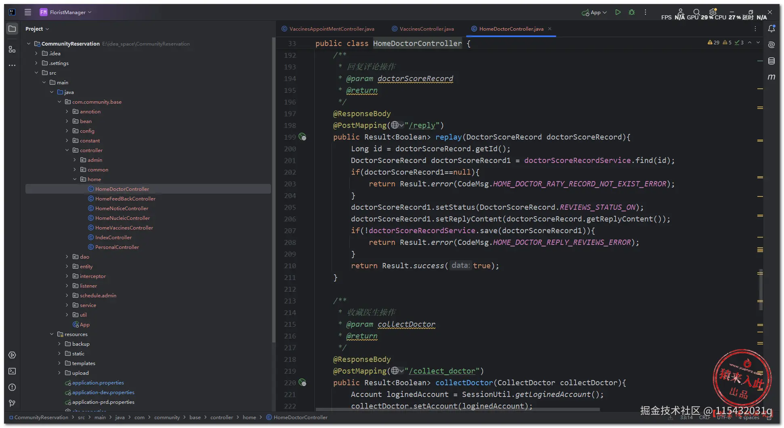Open the Structure tool window
This screenshot has height=428, width=784.
point(12,49)
